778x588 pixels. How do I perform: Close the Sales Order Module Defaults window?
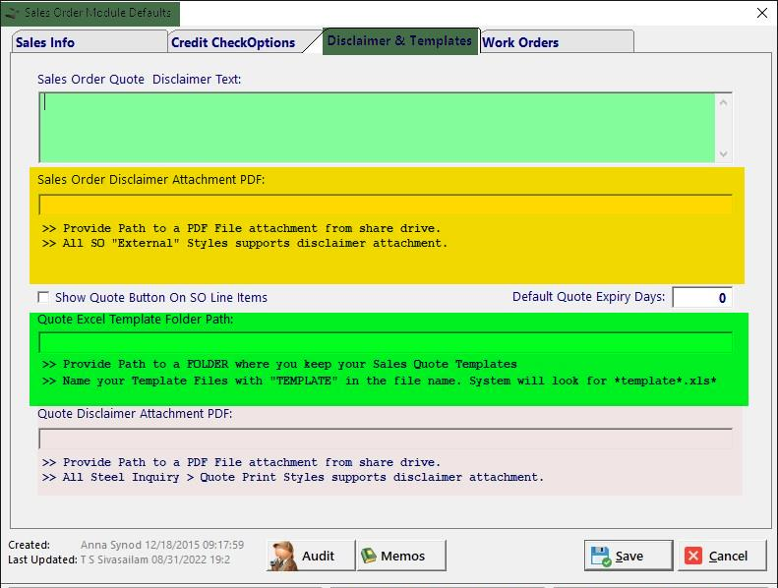coord(762,13)
